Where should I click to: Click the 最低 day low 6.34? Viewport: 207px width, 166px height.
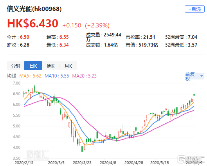64,45
